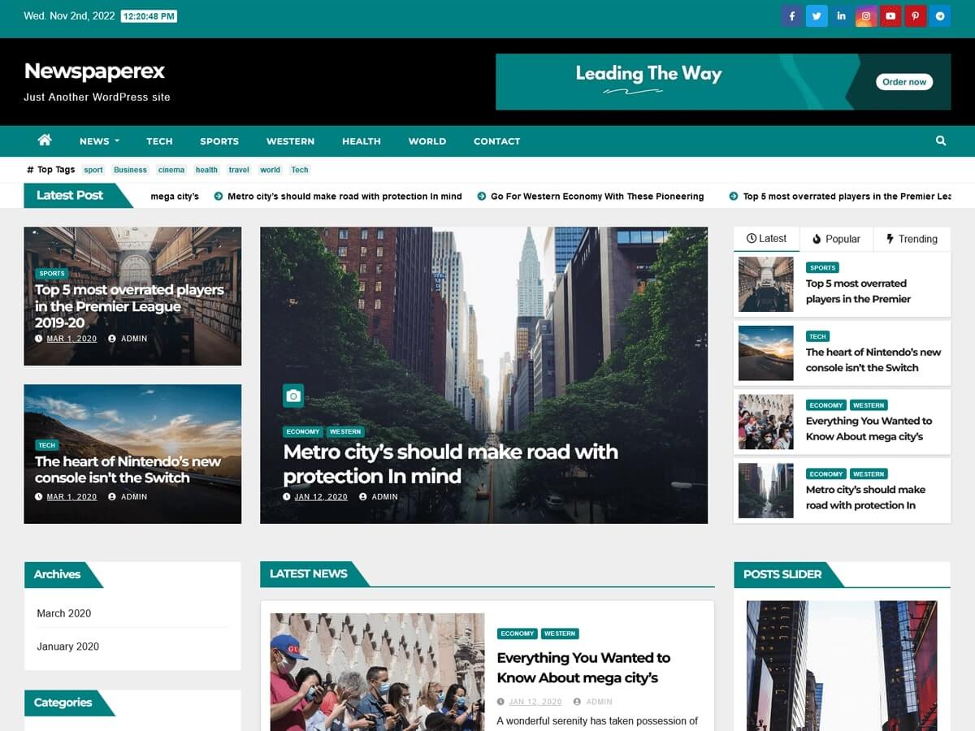This screenshot has width=975, height=731.
Task: Expand the NEWS dropdown menu
Action: (93, 141)
